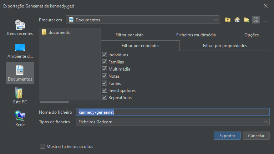The width and height of the screenshot is (274, 154).
Task: Open the home folder icon
Action: pos(237,20)
